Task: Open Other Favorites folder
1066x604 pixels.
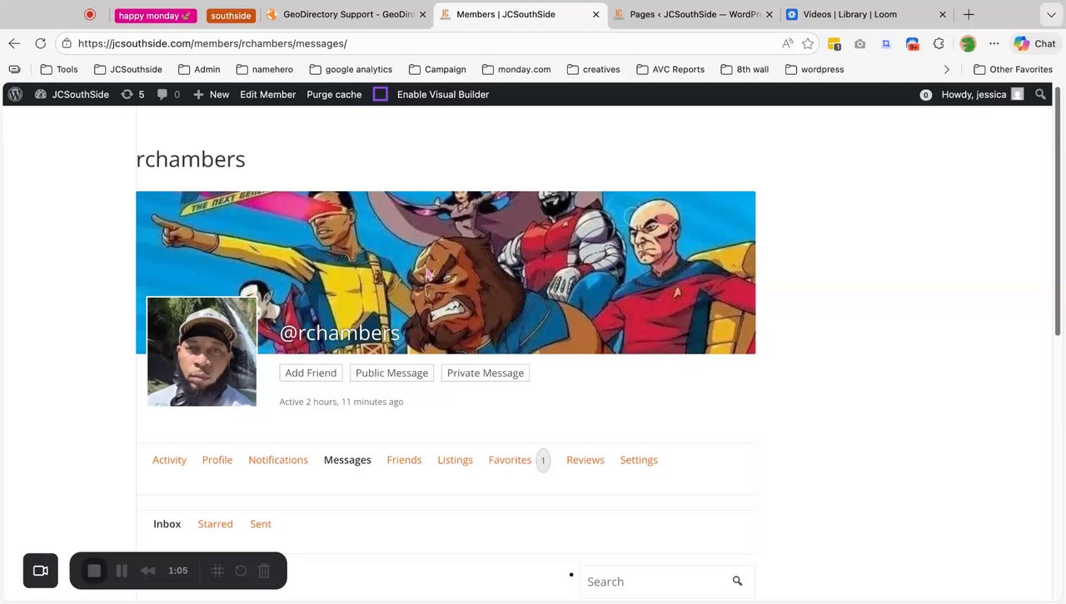Action: click(1013, 69)
